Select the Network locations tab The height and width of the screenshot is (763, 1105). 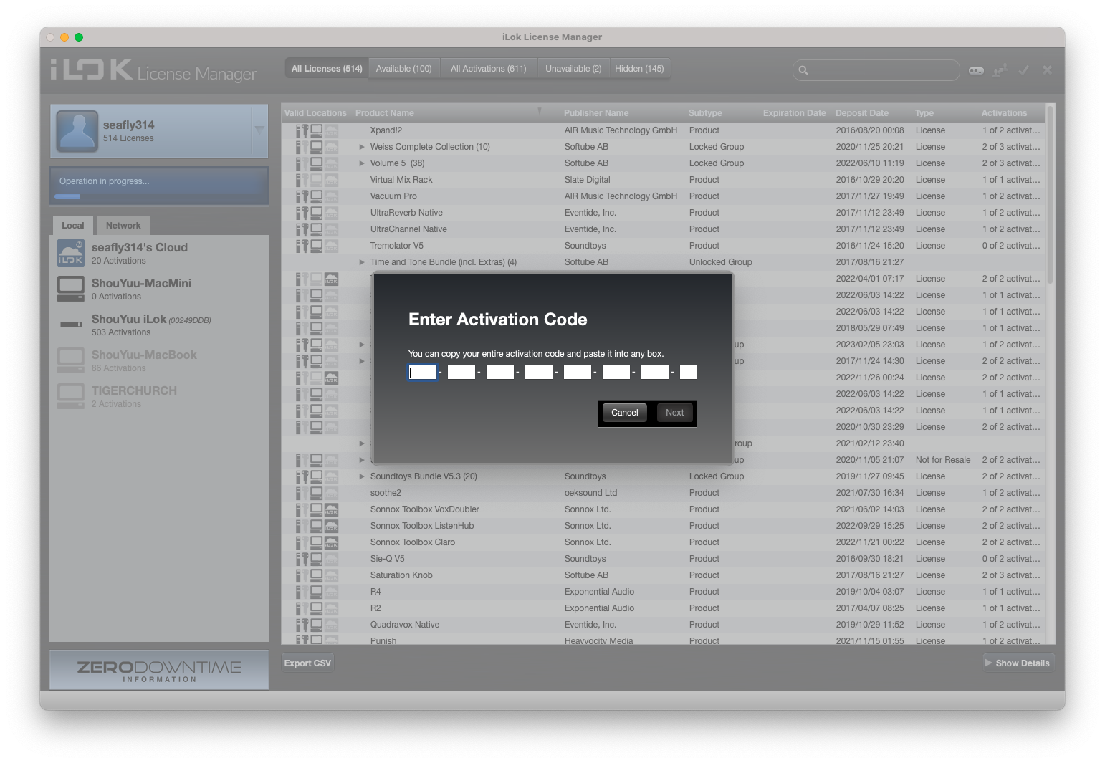[x=123, y=226]
